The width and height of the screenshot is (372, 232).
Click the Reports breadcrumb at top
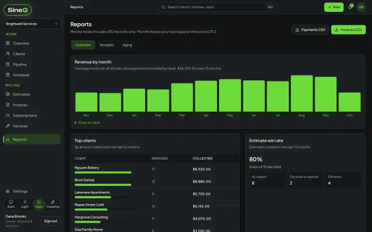click(x=76, y=7)
